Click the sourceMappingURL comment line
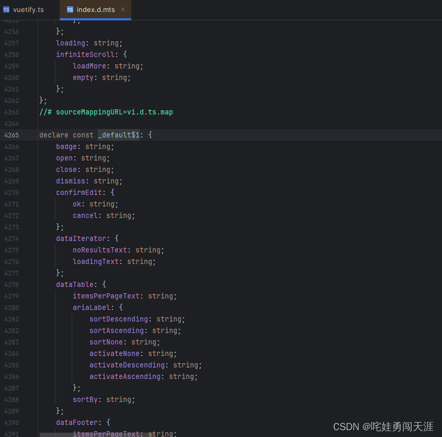The image size is (442, 437). pos(106,112)
